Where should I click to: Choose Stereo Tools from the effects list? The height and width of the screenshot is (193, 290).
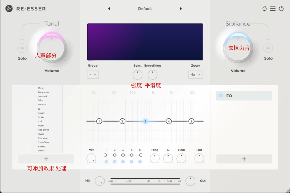click(x=43, y=142)
